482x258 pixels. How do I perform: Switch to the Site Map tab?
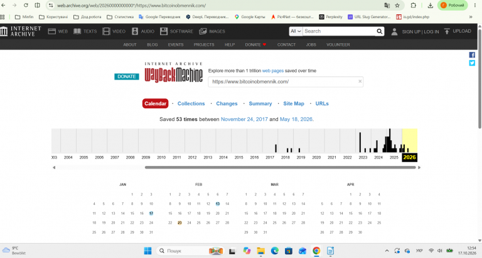294,104
